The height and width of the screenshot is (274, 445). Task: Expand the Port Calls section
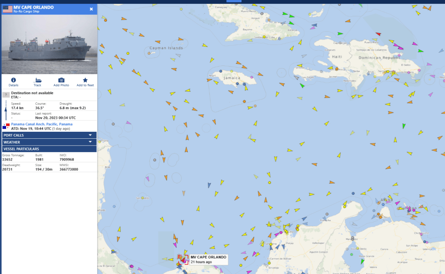click(x=49, y=135)
